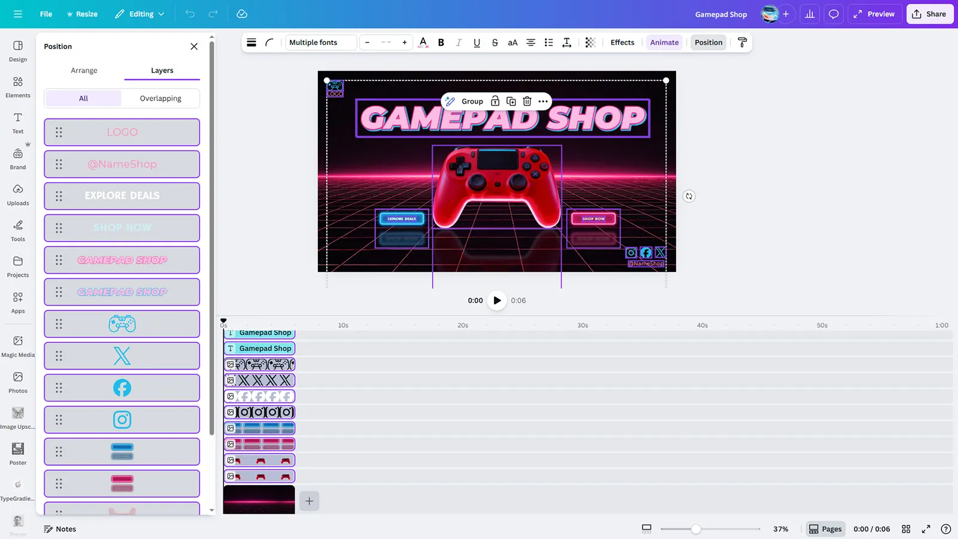Click the Animate button
Screen dimensions: 958x539
664,43
